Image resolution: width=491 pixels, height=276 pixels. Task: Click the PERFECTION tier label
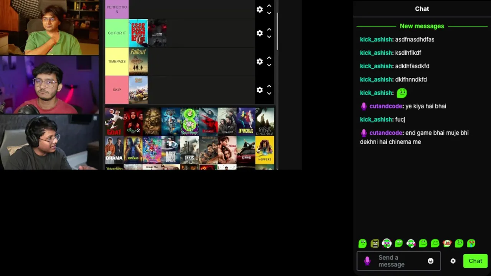[x=117, y=9]
